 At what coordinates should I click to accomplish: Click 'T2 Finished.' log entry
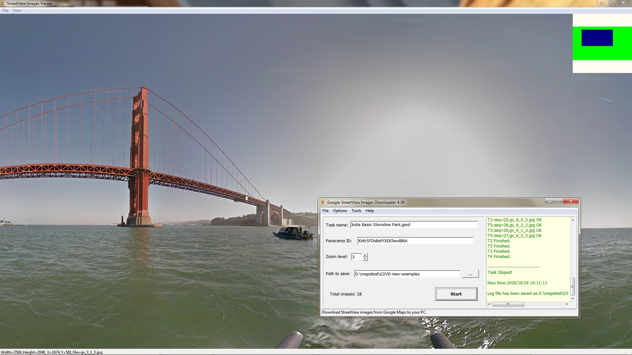(499, 241)
